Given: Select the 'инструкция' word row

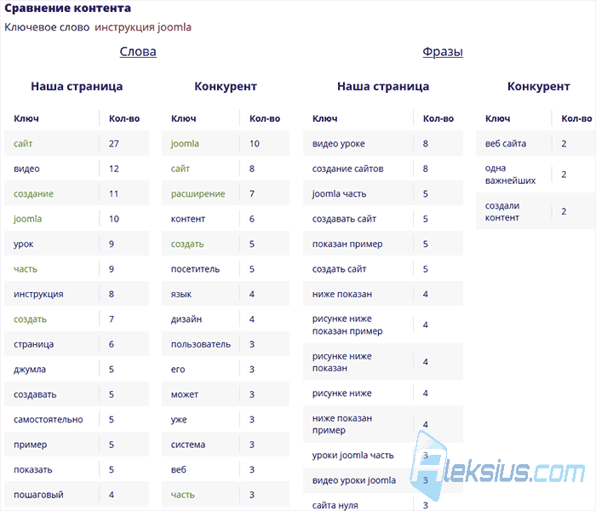Looking at the screenshot, I should (x=77, y=294).
